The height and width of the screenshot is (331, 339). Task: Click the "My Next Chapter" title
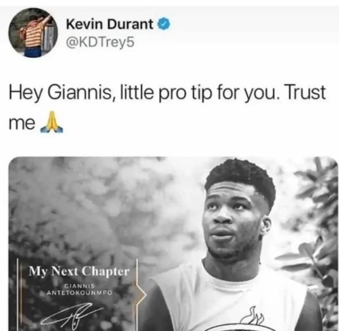pos(79,271)
